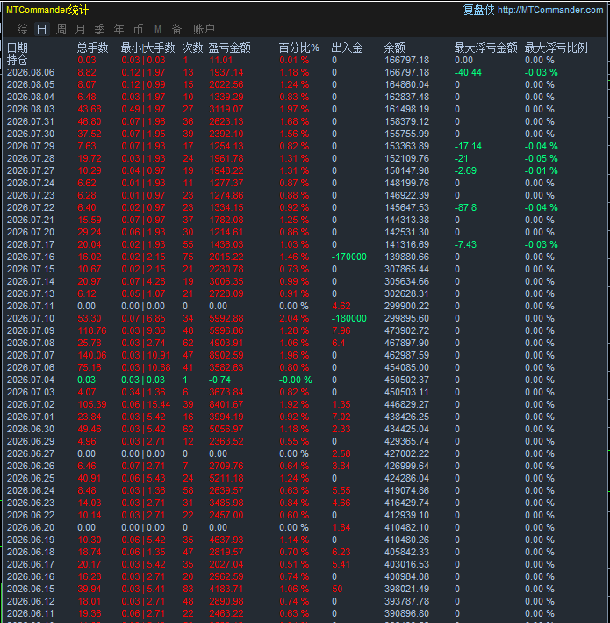Select the 2026.06.20 date row
The height and width of the screenshot is (623, 610).
31,528
